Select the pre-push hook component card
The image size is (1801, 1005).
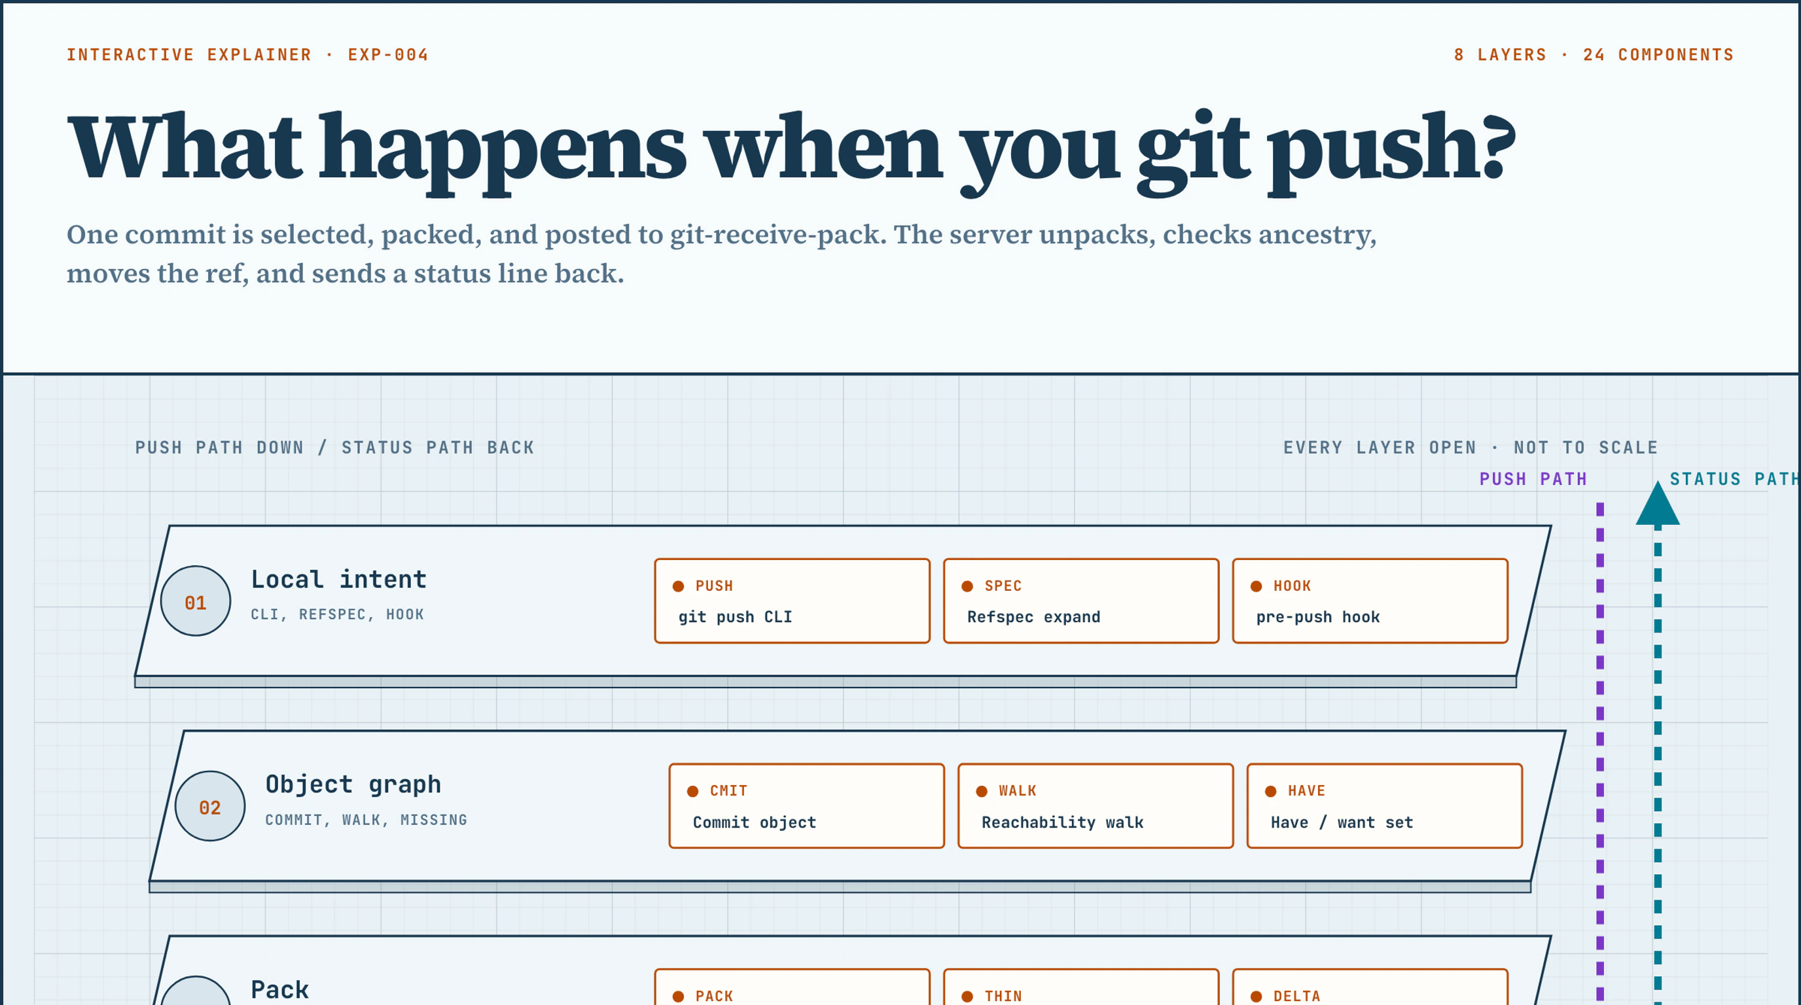coord(1370,601)
